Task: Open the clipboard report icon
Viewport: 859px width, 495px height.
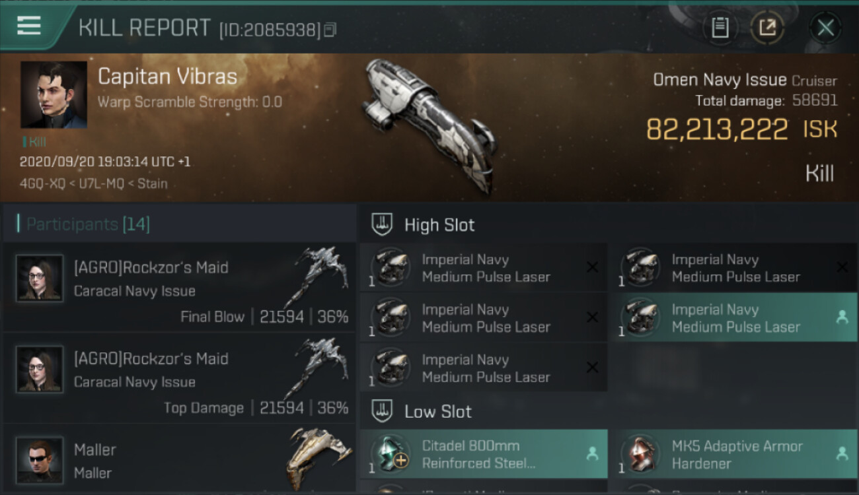Action: pos(720,28)
